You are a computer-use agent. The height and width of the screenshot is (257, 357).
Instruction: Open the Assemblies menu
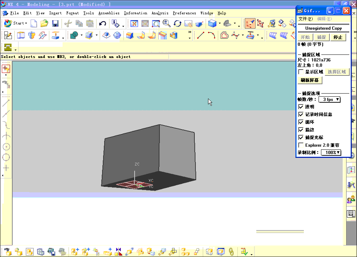point(109,13)
